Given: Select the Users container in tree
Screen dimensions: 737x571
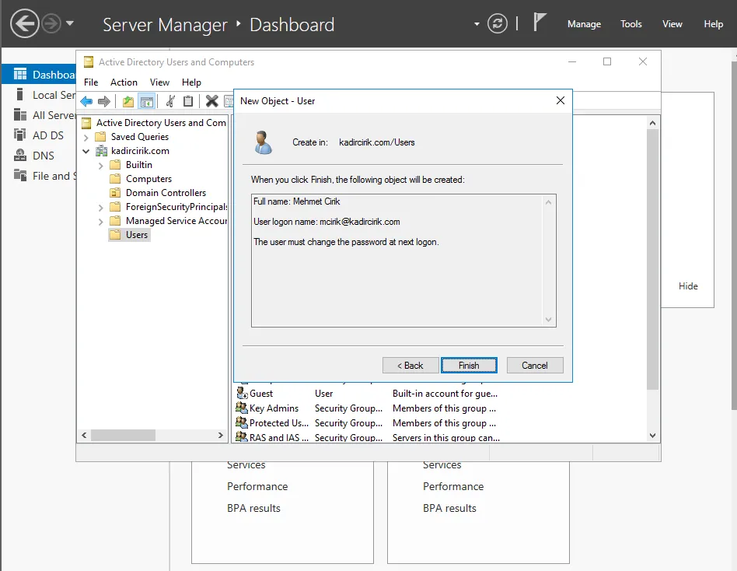Looking at the screenshot, I should point(129,235).
